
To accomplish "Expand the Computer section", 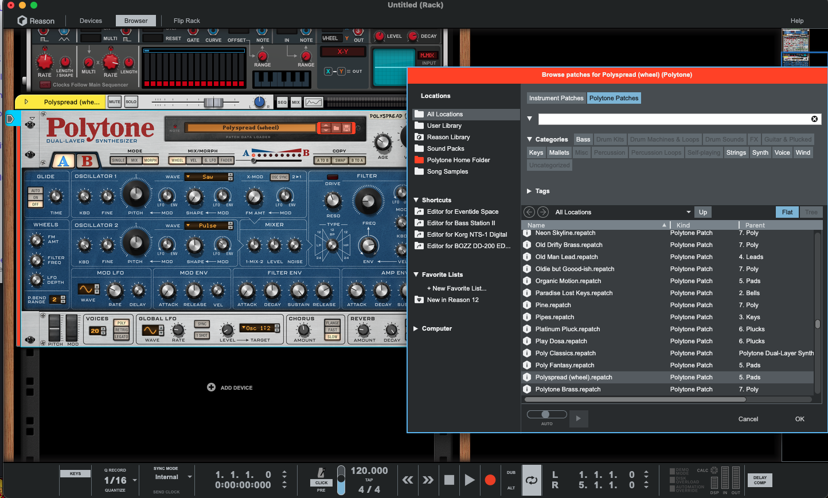I will (x=416, y=328).
